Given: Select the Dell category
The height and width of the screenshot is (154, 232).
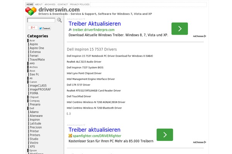Looking at the screenshot, I should click(32, 108).
